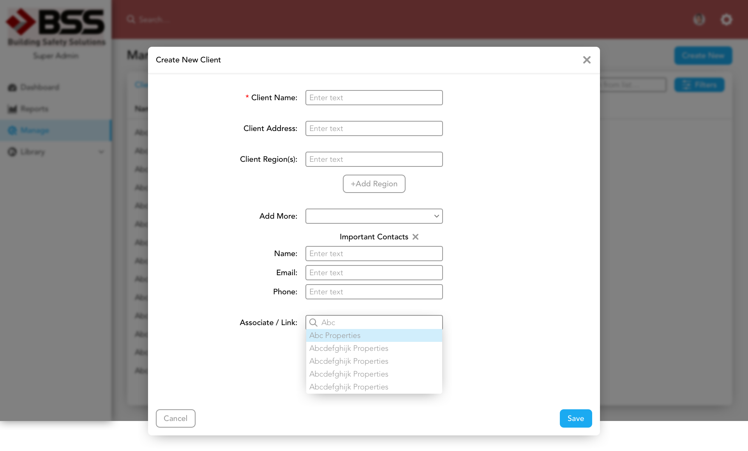Remove the Important Contacts section

[x=415, y=237]
